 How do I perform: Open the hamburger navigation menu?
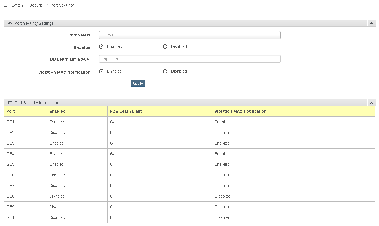[5, 5]
